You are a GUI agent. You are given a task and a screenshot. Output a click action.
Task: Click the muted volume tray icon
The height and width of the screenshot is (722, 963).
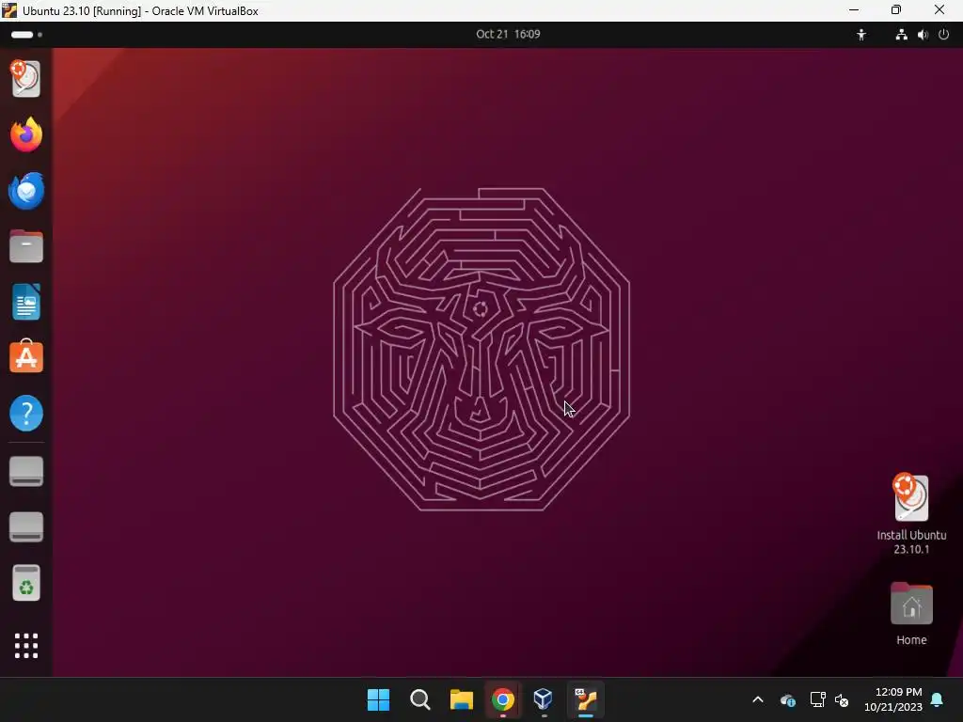842,699
